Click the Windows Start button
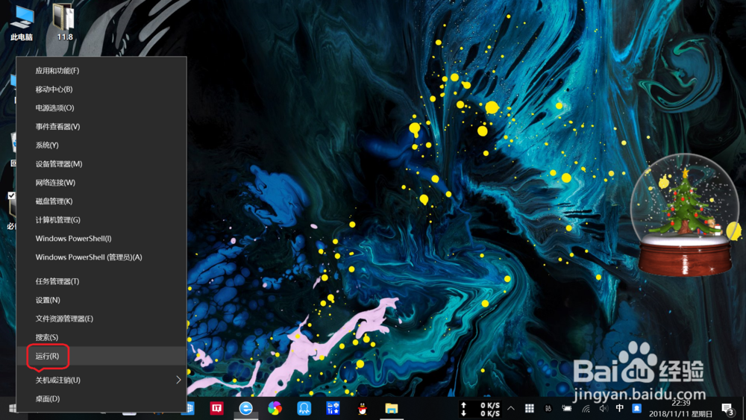 pos(11,409)
